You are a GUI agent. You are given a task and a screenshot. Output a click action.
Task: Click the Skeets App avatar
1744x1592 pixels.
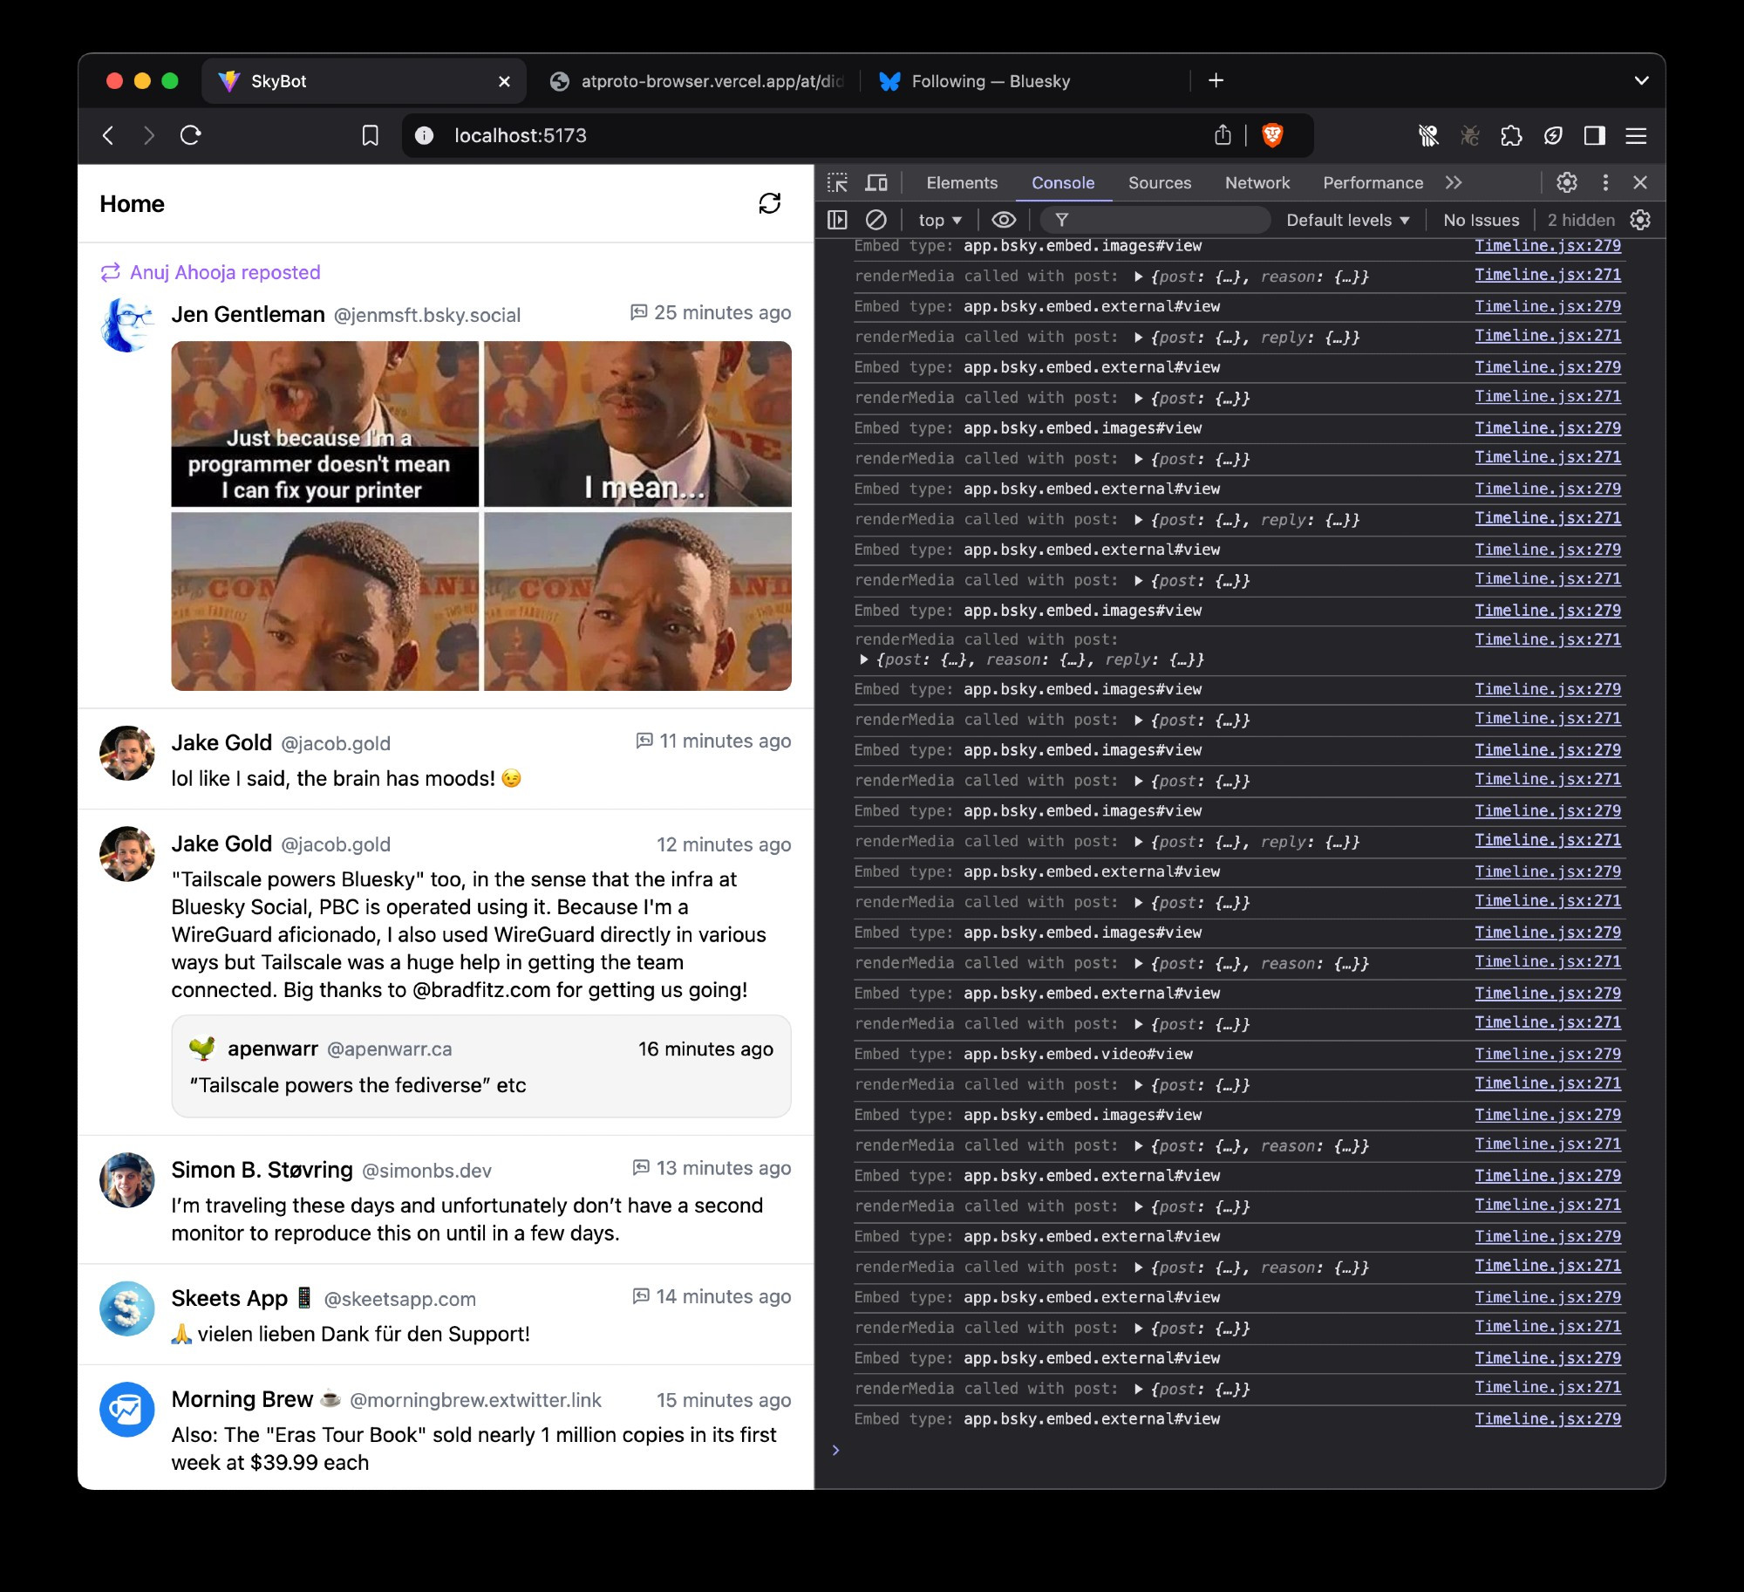(x=127, y=1308)
